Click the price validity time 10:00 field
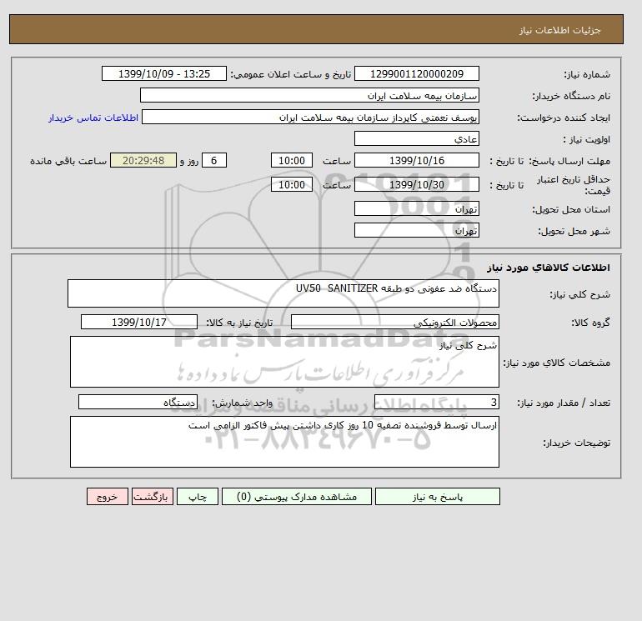The height and width of the screenshot is (621, 642). (x=292, y=184)
